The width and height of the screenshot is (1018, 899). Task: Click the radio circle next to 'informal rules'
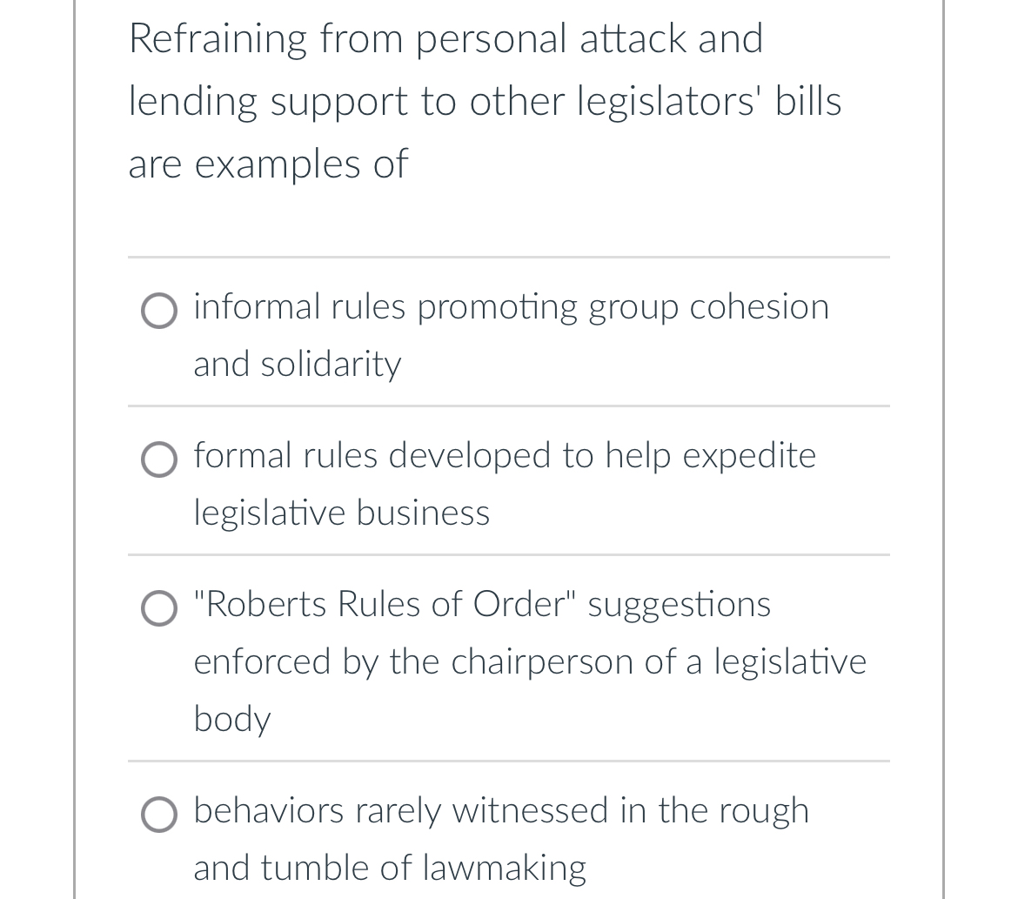coord(159,311)
